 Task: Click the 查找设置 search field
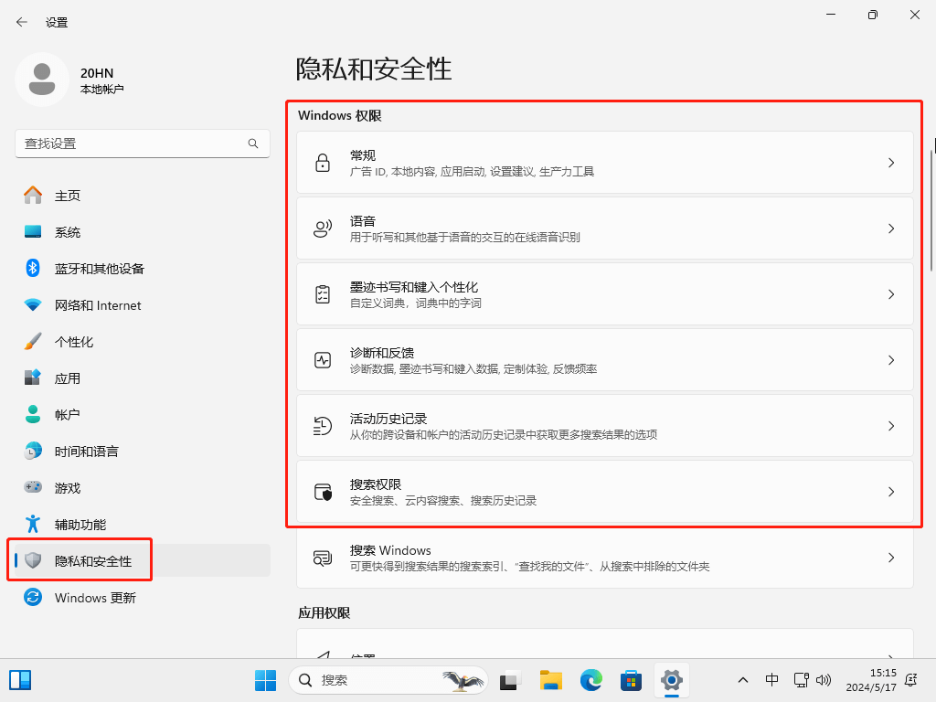tap(133, 144)
